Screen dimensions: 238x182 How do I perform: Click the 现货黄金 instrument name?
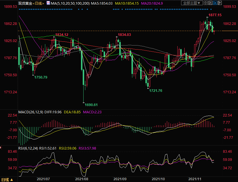click(x=25, y=3)
